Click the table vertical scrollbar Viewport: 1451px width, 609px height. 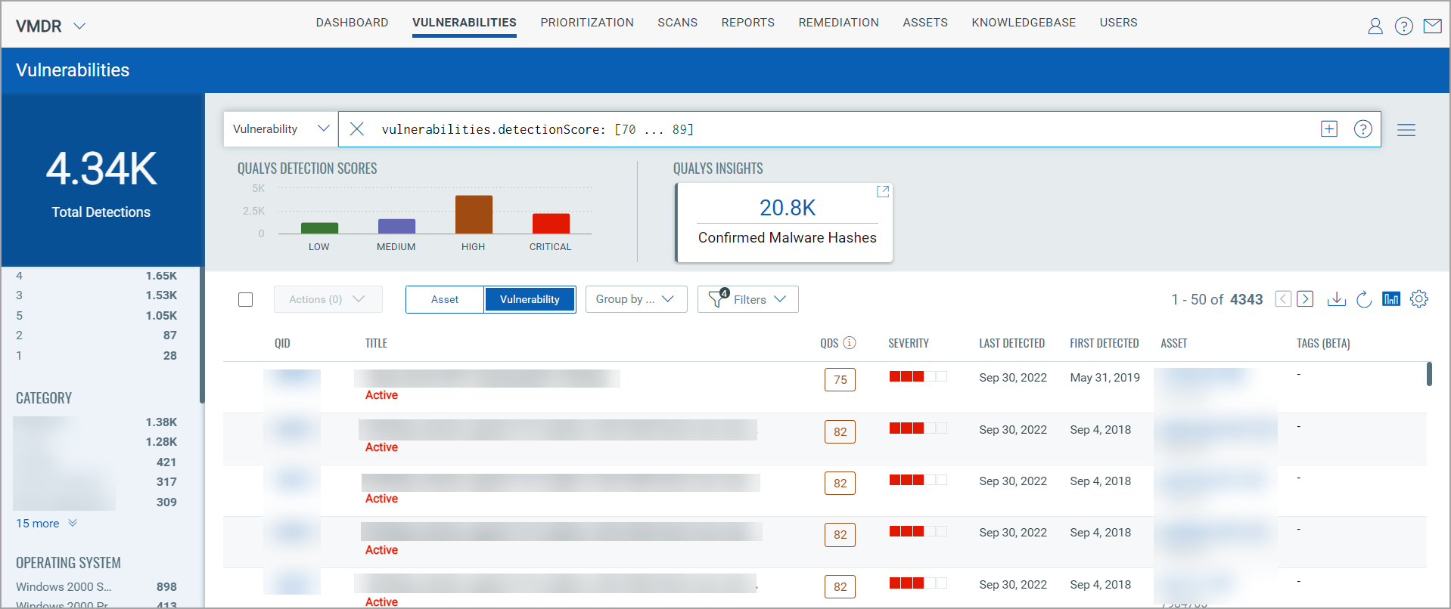pyautogui.click(x=1429, y=374)
